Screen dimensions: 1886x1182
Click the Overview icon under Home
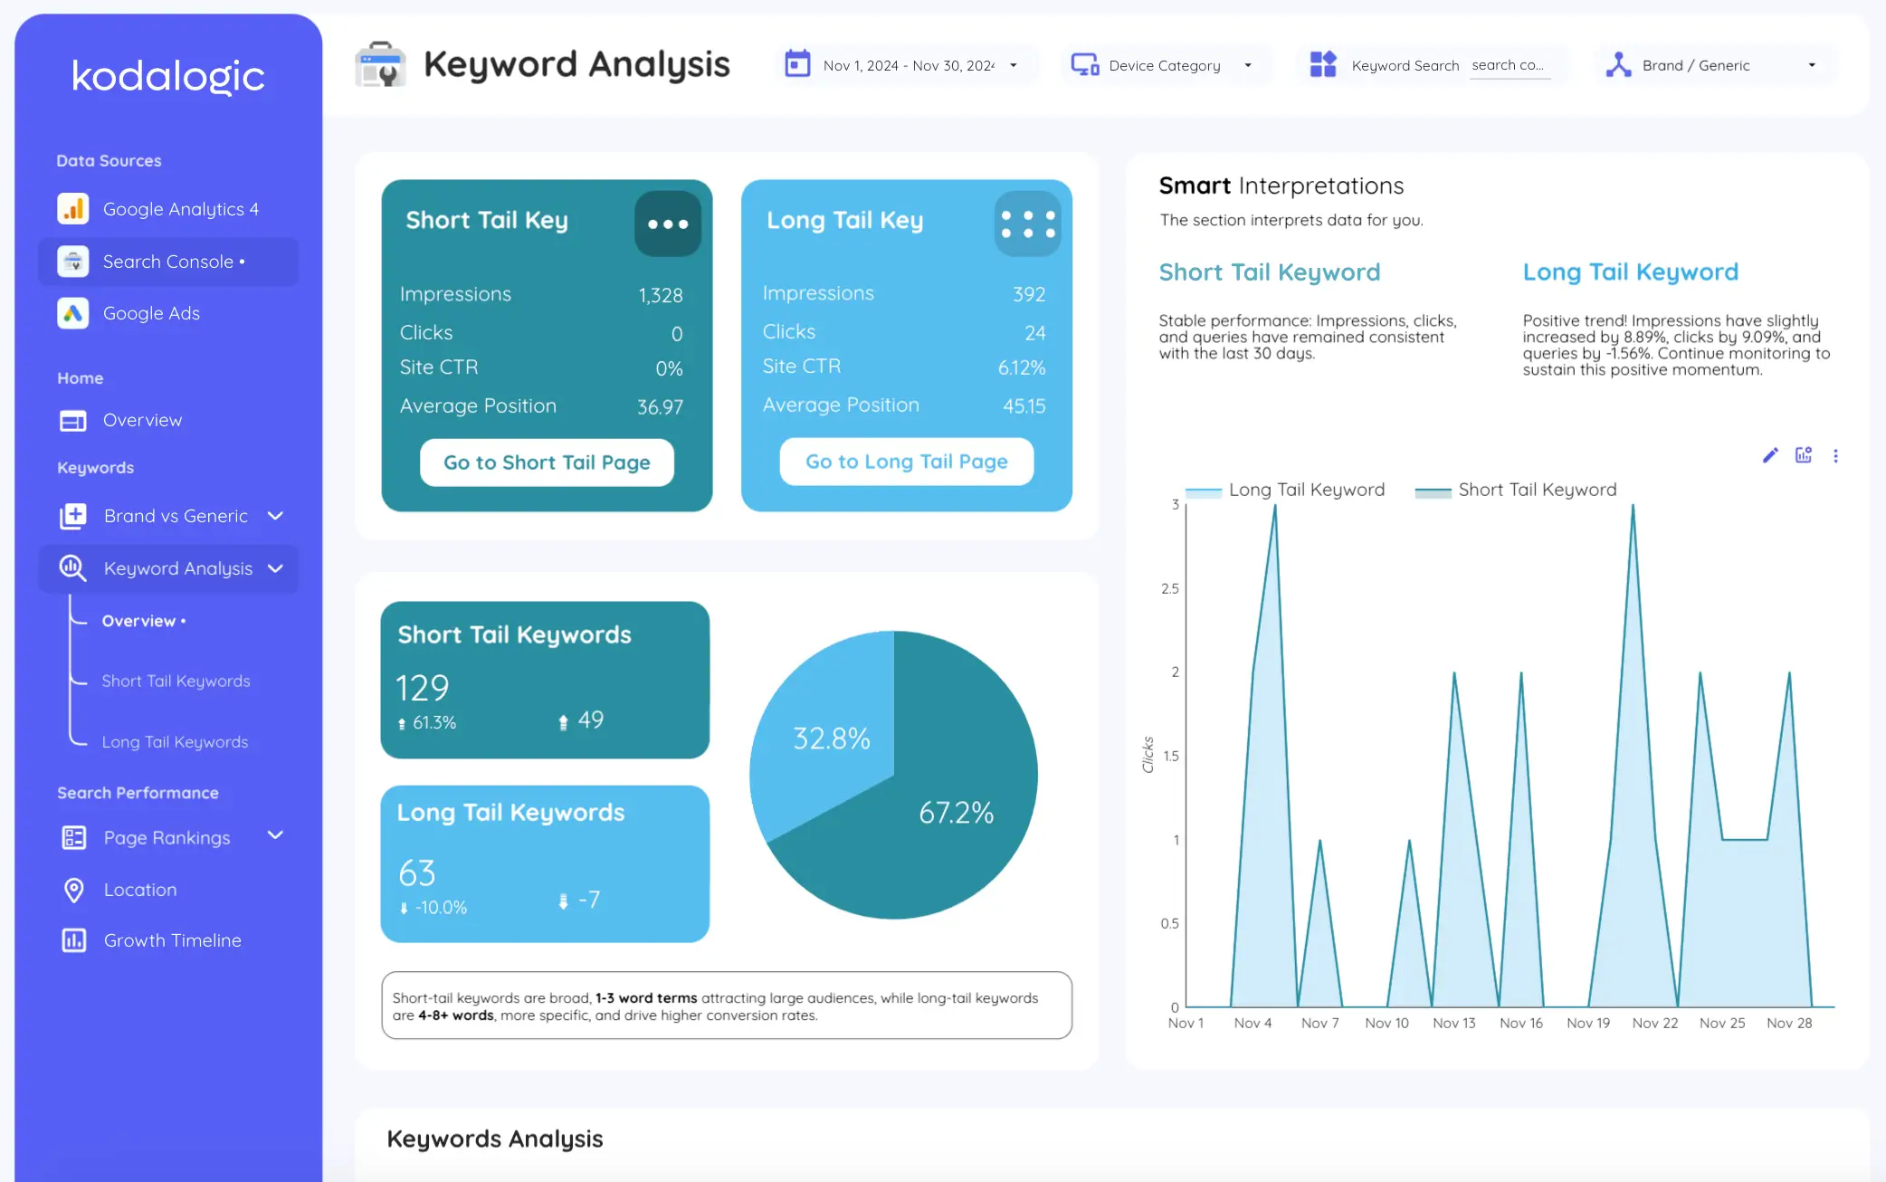click(x=73, y=421)
